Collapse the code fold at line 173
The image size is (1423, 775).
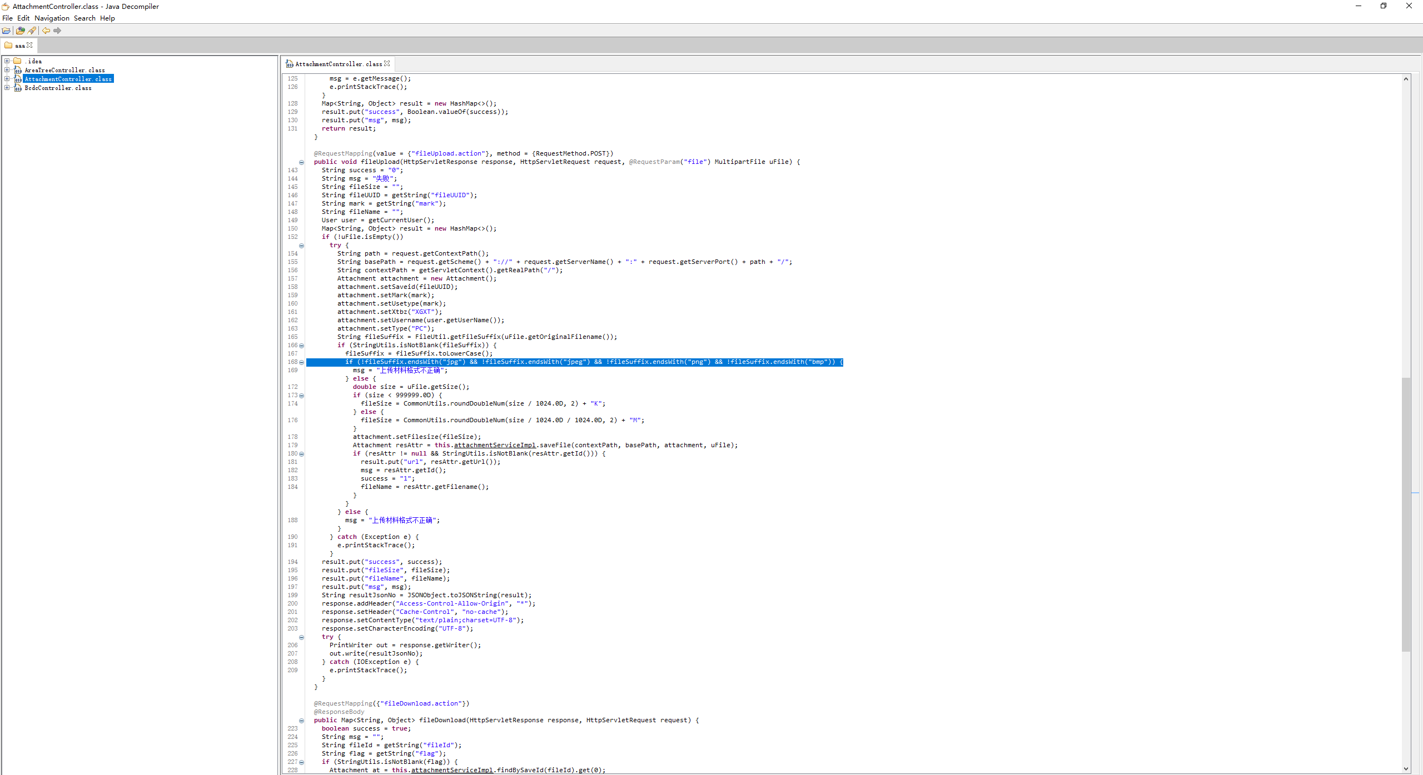coord(302,396)
